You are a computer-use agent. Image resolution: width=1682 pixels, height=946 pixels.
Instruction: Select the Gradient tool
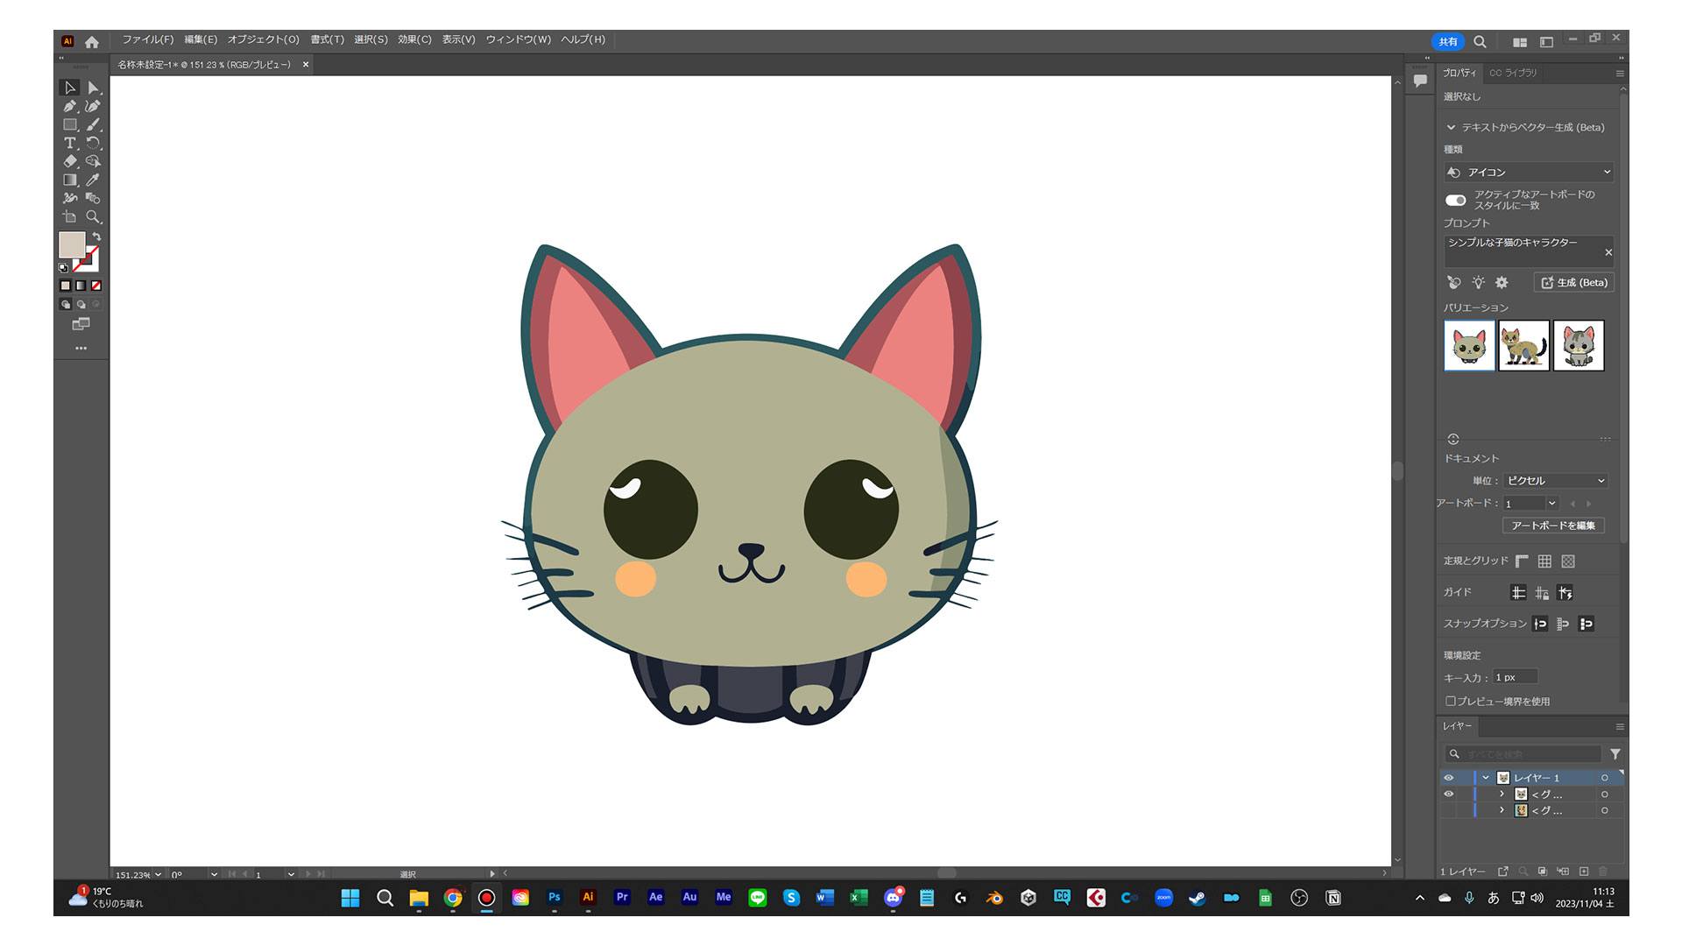pyautogui.click(x=71, y=180)
